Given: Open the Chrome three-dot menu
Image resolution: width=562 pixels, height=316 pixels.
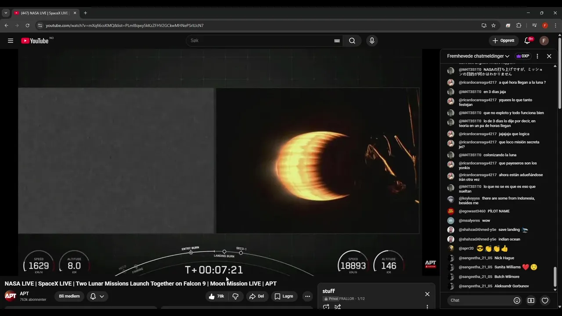Looking at the screenshot, I should pos(555,25).
